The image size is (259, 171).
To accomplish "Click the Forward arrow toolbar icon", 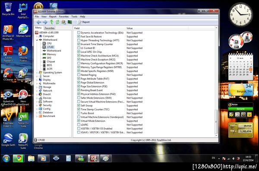I will click(45, 22).
